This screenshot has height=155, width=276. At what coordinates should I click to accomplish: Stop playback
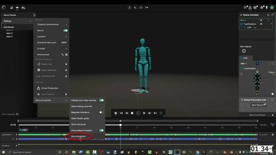(x=132, y=113)
